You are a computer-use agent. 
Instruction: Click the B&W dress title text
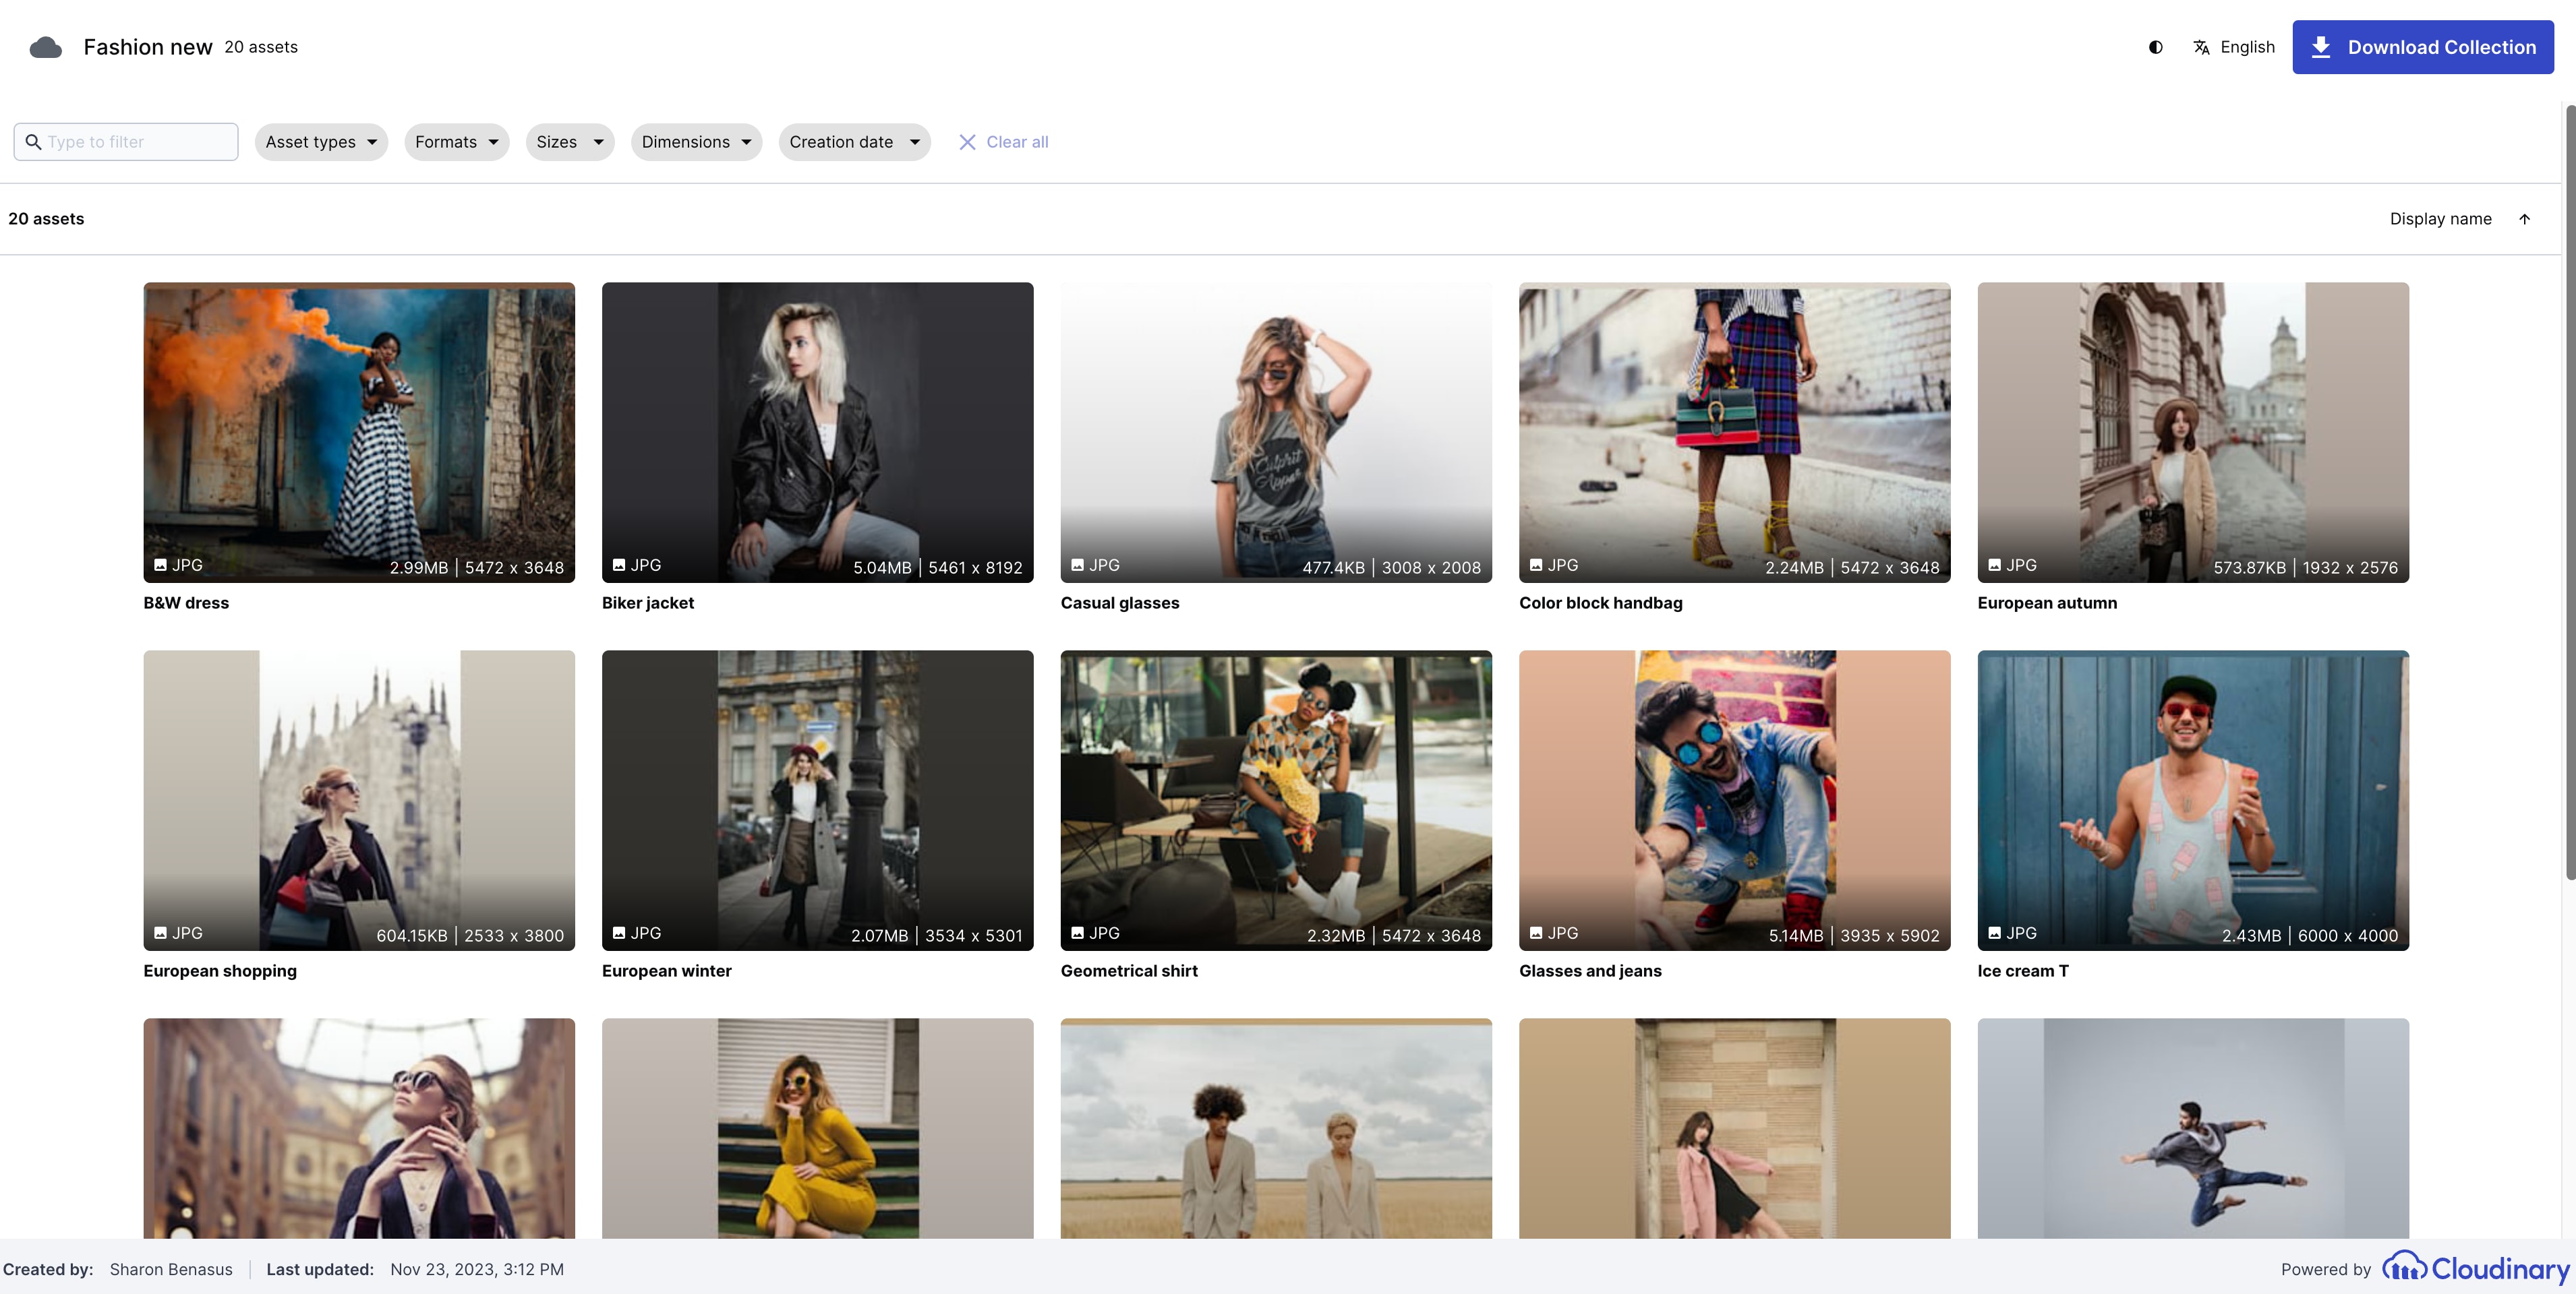tap(186, 603)
